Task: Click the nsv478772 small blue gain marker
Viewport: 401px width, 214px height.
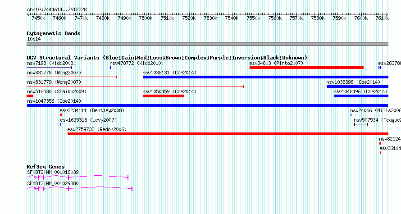Action: pyautogui.click(x=110, y=68)
